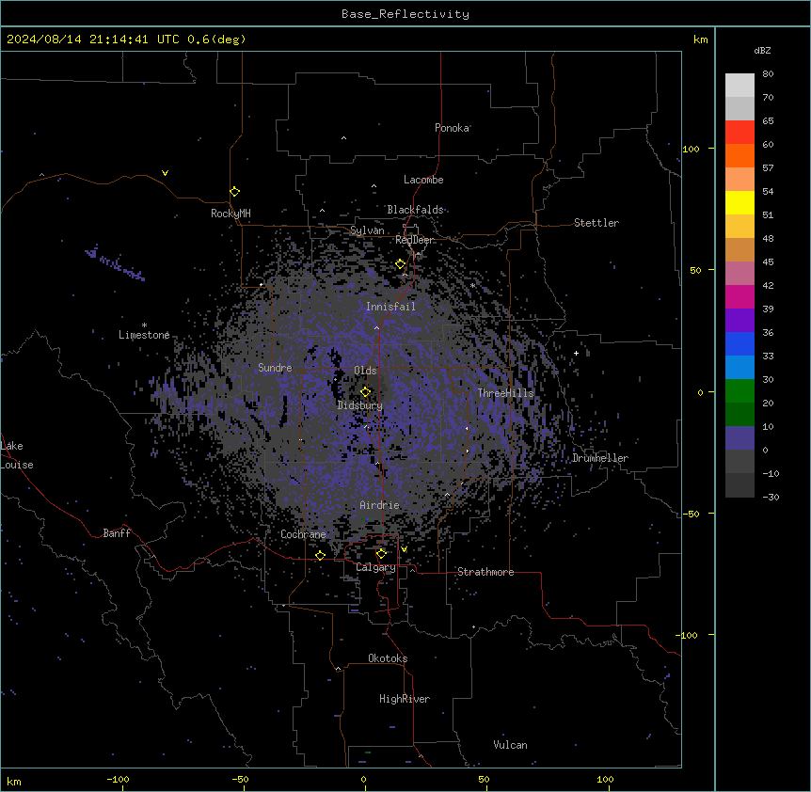
Task: Click the yellow diamond marker below RedDeer
Action: [x=400, y=264]
